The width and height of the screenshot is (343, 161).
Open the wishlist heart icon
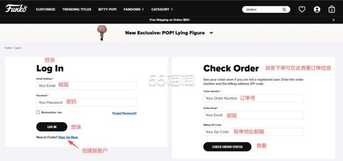302,10
